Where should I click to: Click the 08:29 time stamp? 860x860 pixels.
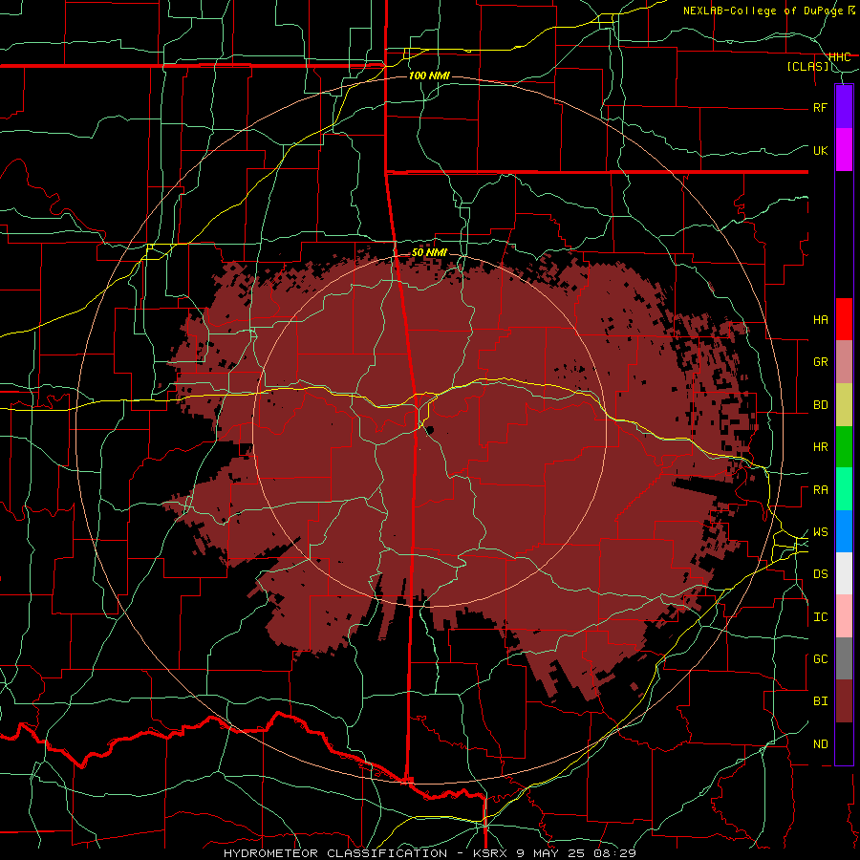(614, 853)
